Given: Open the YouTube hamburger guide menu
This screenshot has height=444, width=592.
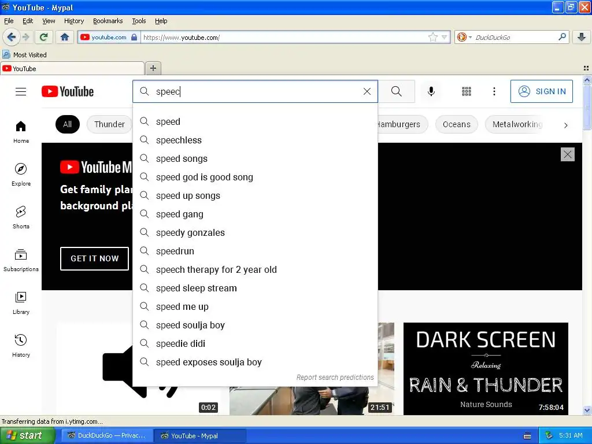Looking at the screenshot, I should point(21,92).
